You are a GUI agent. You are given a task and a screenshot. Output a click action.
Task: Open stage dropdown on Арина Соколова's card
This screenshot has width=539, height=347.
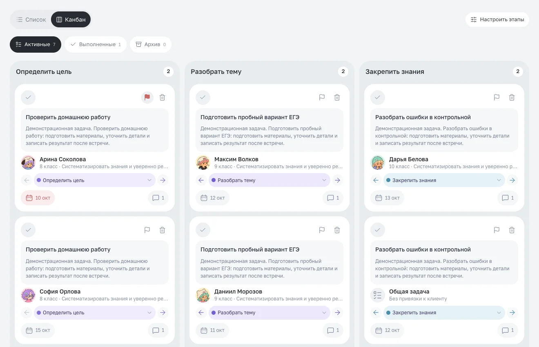[95, 180]
